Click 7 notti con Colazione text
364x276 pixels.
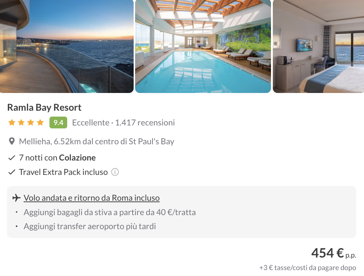coord(57,158)
